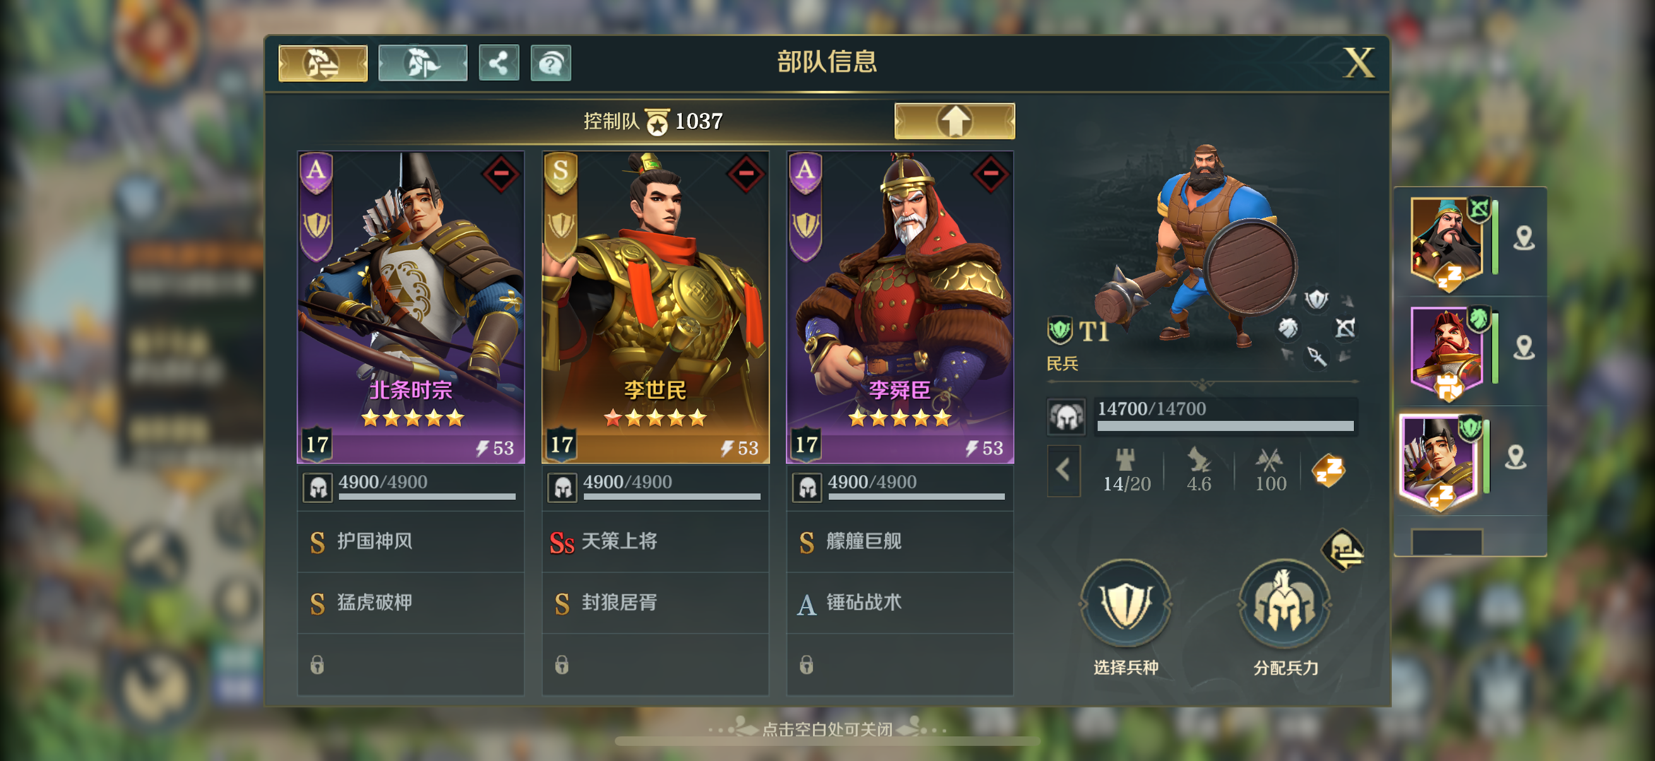Remove 李世民 using red minus icon
The image size is (1655, 761).
click(x=746, y=173)
